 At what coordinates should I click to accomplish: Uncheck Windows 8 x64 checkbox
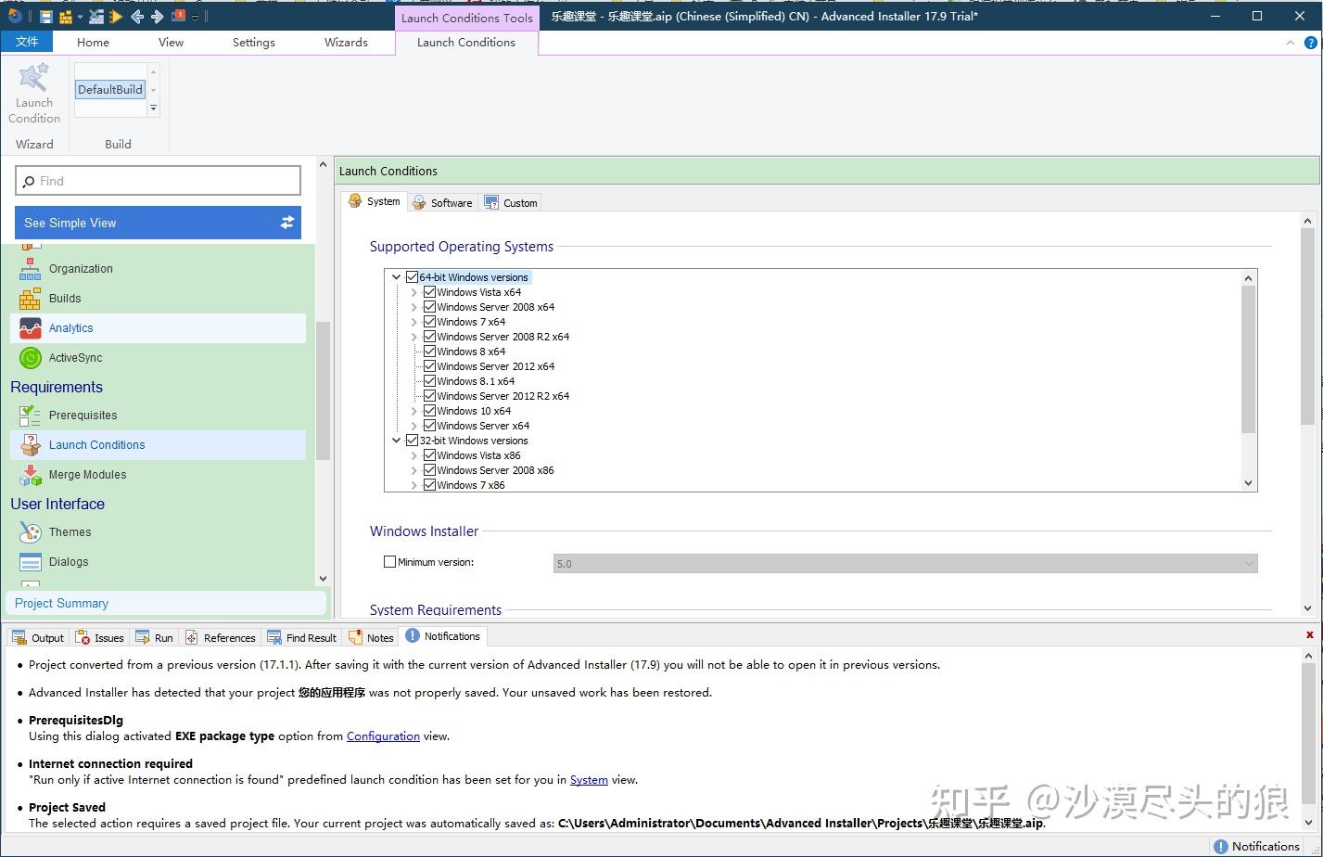coord(430,352)
